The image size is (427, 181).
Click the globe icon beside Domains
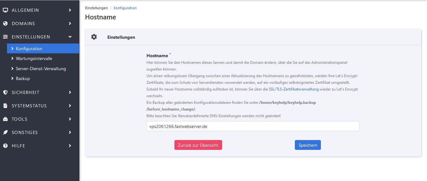(5, 23)
